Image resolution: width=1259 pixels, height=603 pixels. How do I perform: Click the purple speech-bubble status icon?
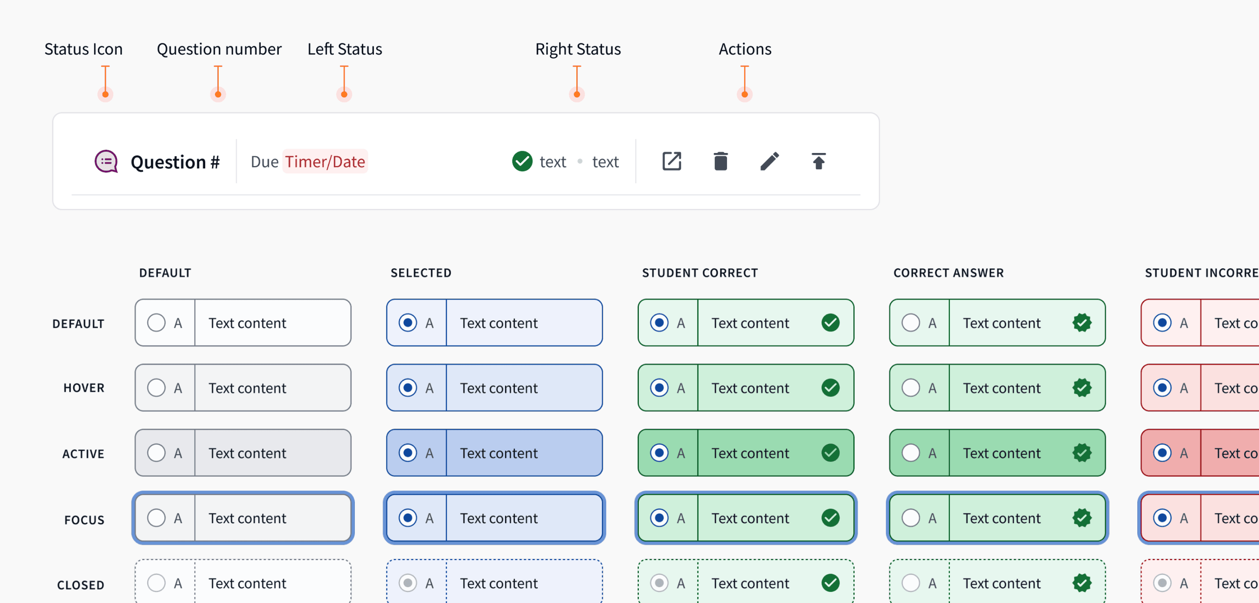point(105,162)
